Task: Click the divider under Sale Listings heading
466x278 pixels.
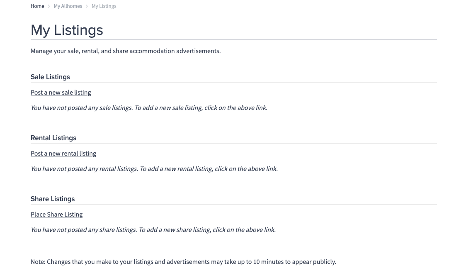Action: [x=233, y=82]
